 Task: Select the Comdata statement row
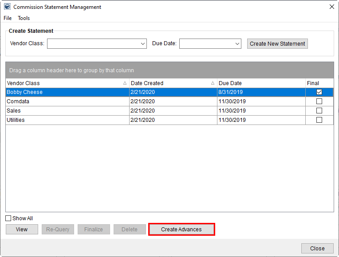[67, 101]
